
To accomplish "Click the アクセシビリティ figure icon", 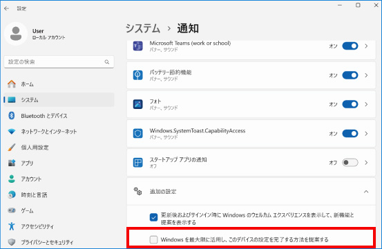I will [x=12, y=226].
